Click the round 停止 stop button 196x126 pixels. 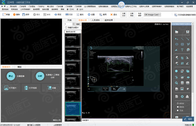[11, 76]
